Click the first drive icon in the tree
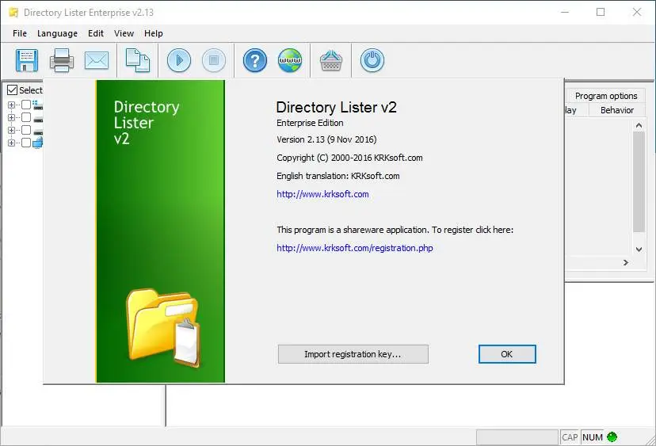The image size is (656, 446). coord(38,105)
